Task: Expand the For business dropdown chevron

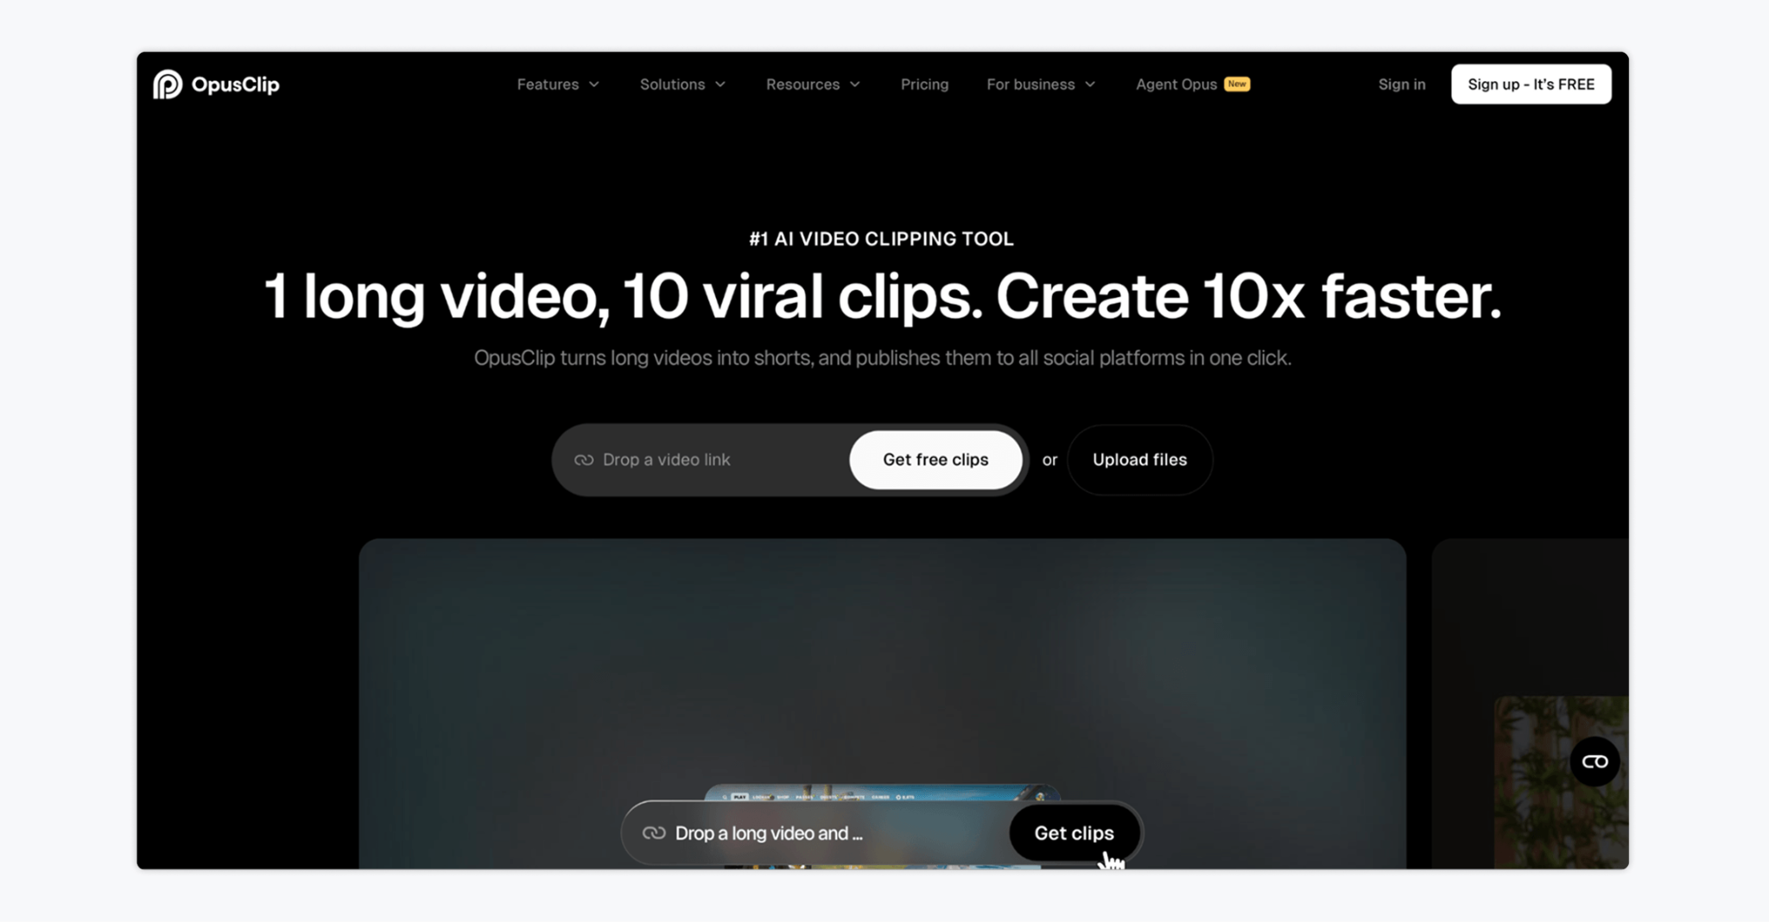Action: (1090, 85)
